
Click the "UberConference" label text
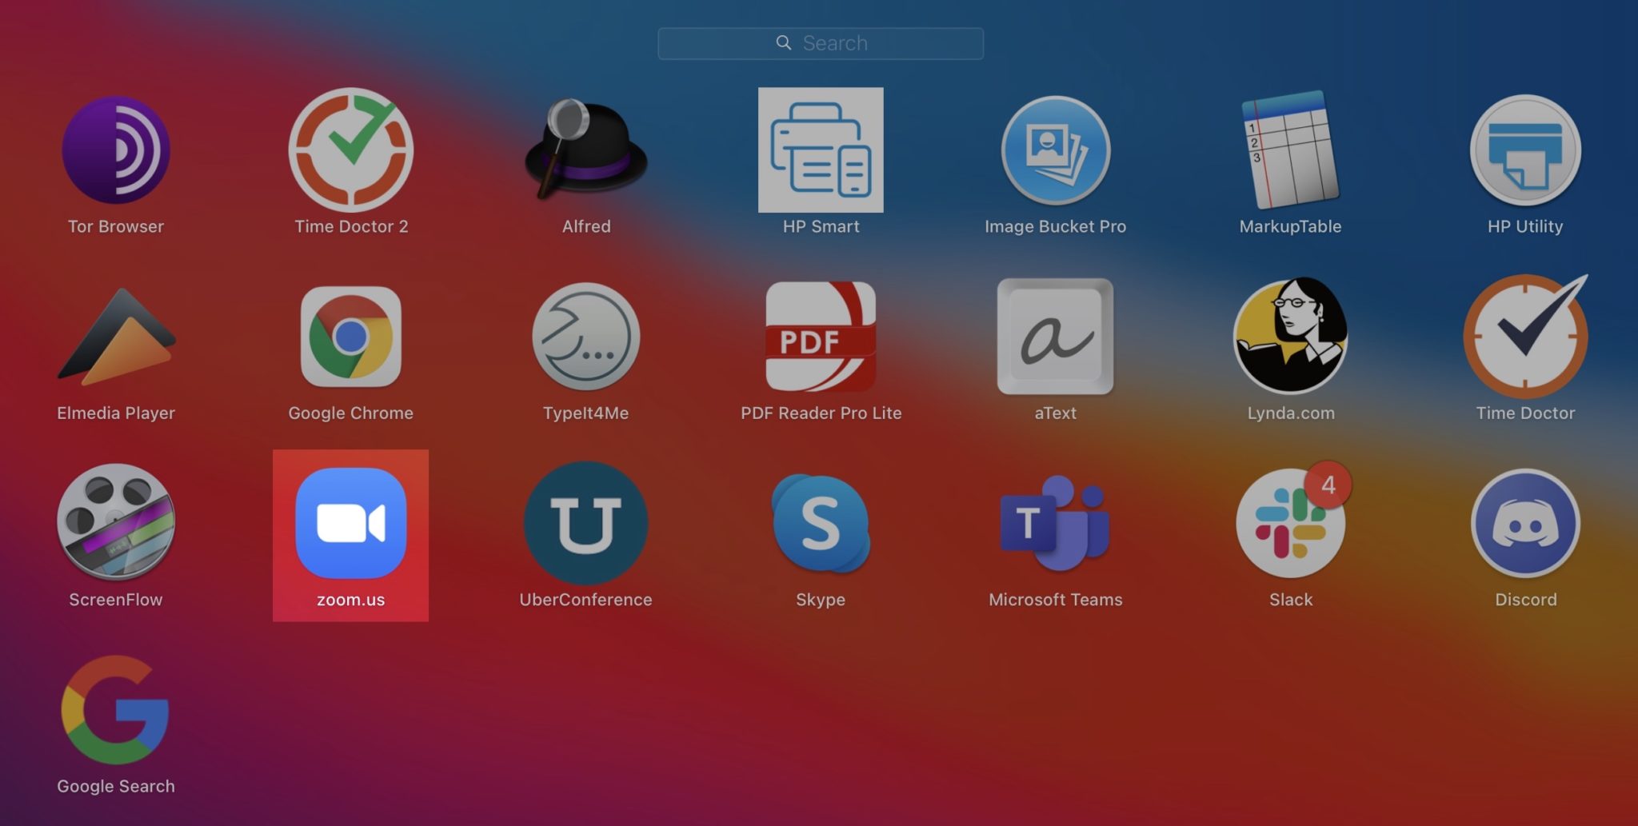tap(585, 599)
